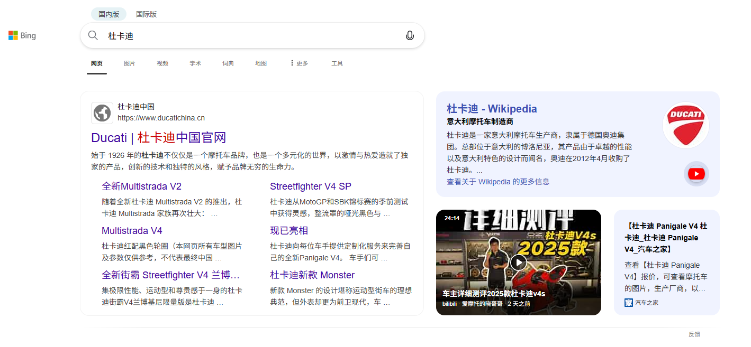Activate voice search microphone icon

[409, 35]
